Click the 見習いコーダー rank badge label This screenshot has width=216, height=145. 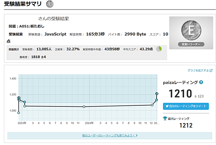coord(191,44)
